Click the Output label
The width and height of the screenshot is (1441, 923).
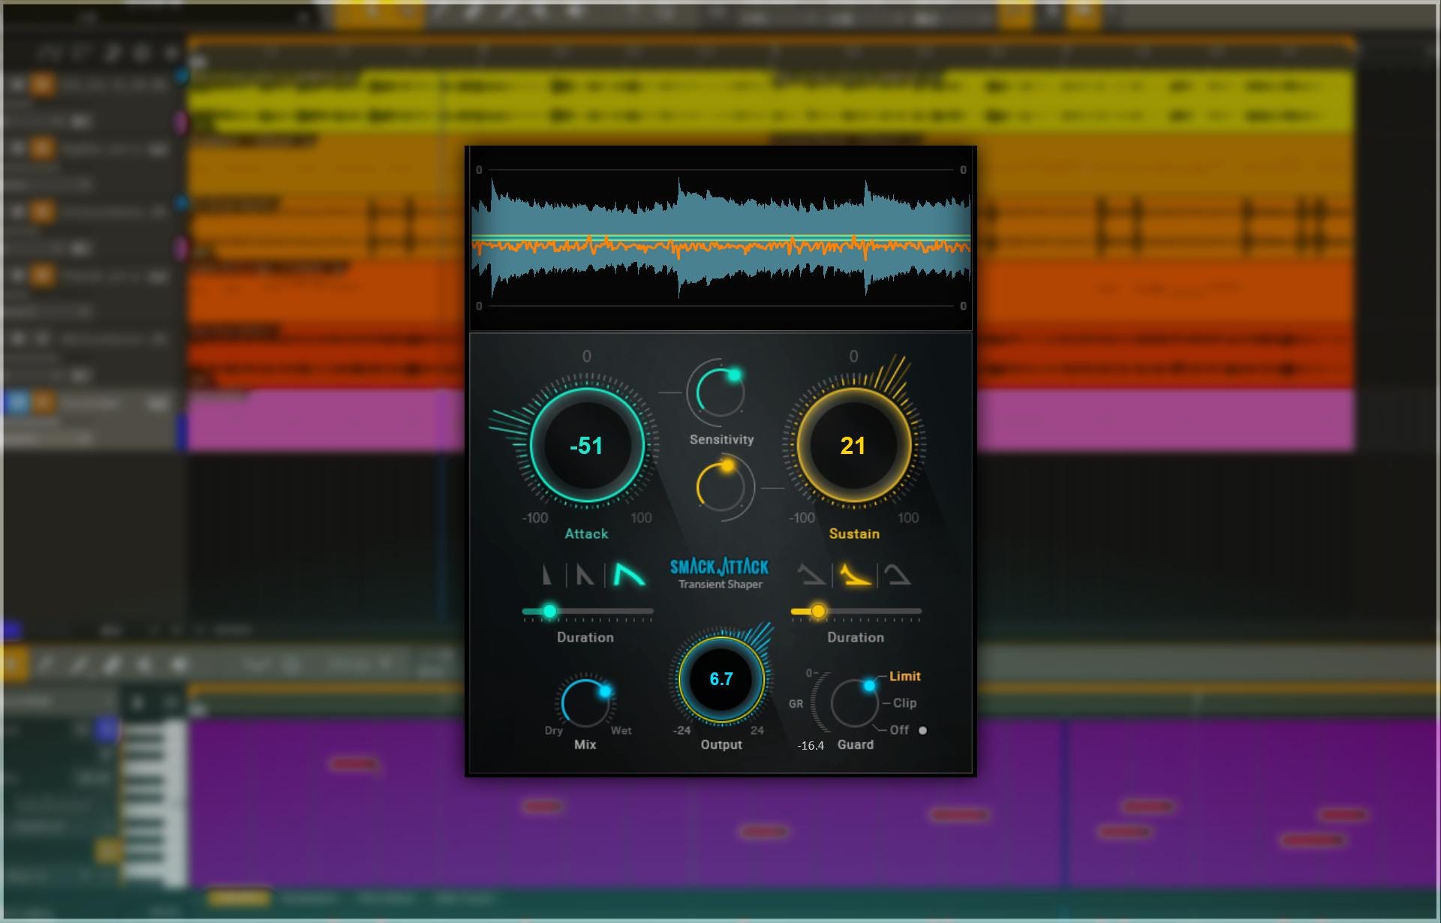point(721,744)
